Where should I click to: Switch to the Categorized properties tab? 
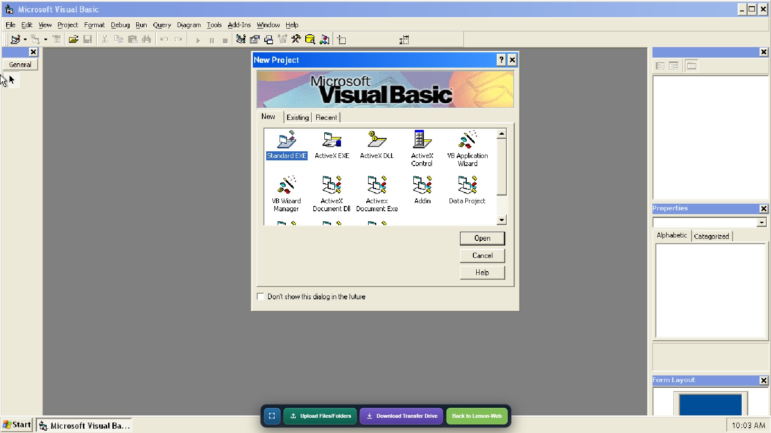click(x=711, y=236)
